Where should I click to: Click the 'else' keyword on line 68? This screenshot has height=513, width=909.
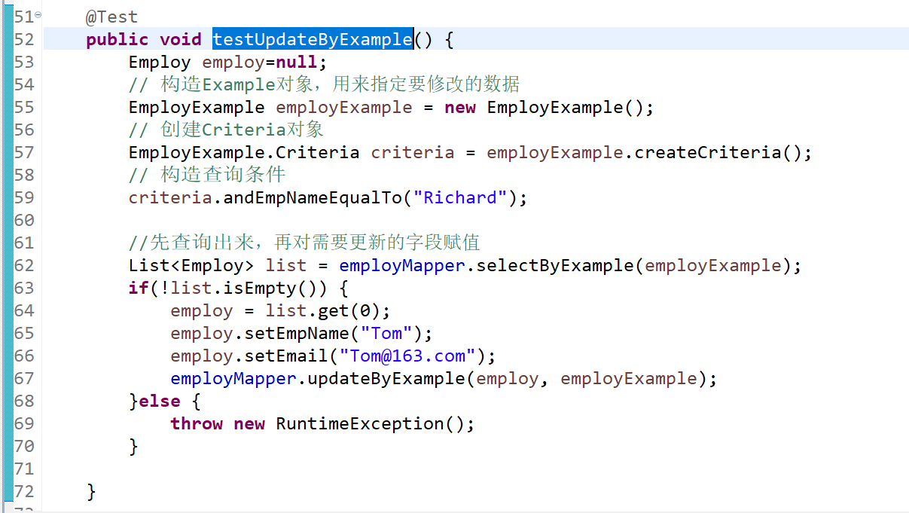tap(160, 401)
